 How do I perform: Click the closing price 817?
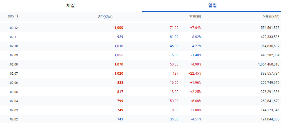click(120, 92)
